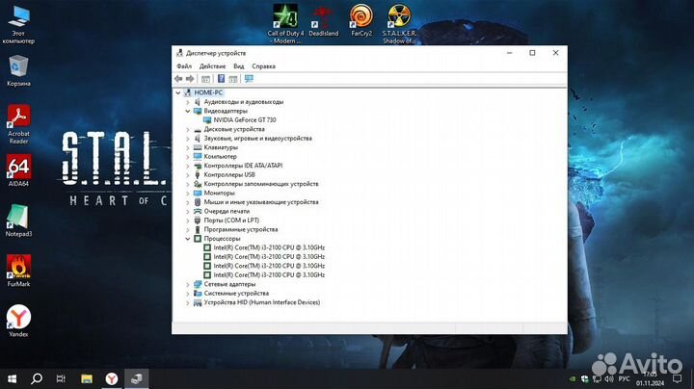Open the Действие menu
The image size is (694, 389).
click(x=212, y=66)
